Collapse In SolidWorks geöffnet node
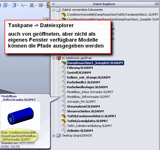The height and width of the screenshot is (150, 160). tap(54, 58)
